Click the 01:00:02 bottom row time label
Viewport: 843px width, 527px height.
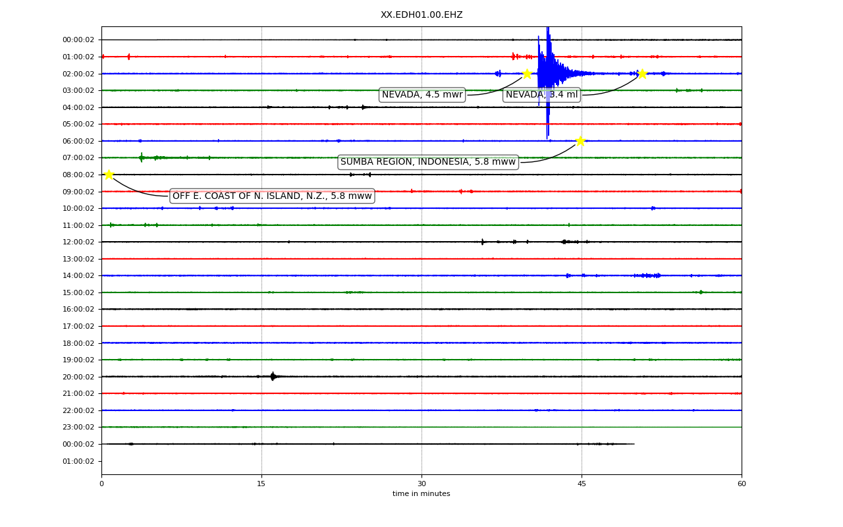tap(78, 461)
